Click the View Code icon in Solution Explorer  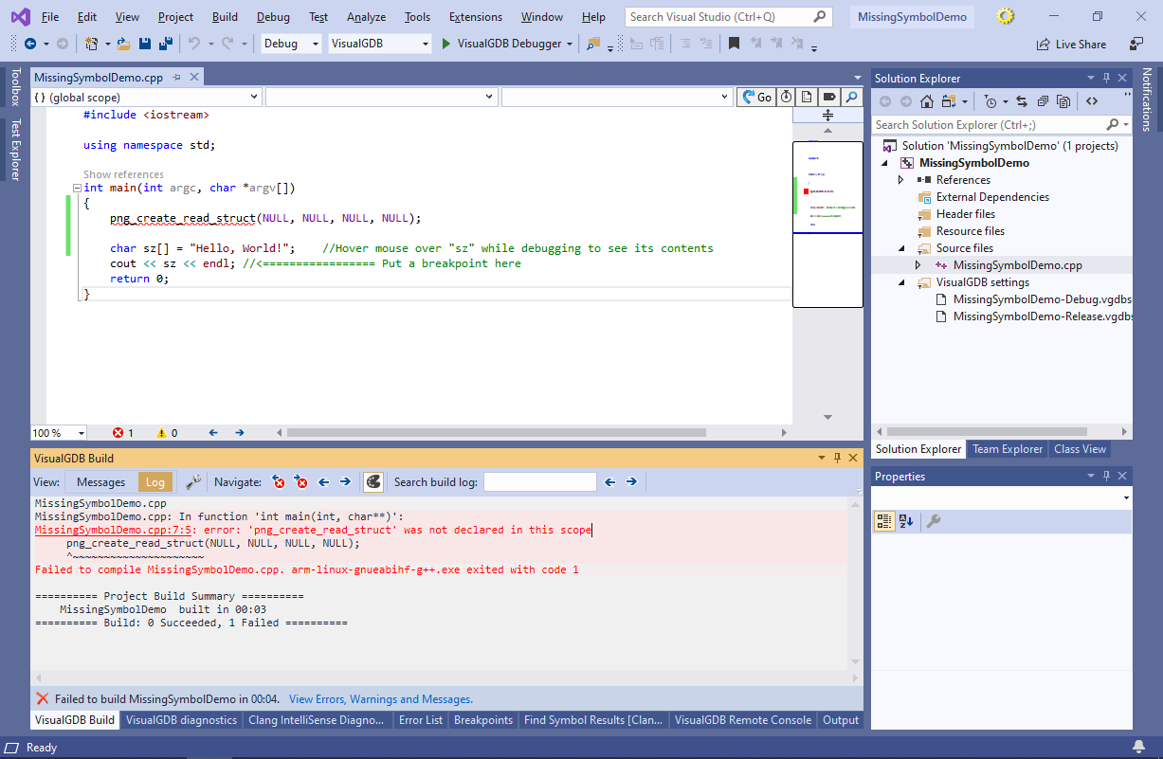(1092, 101)
